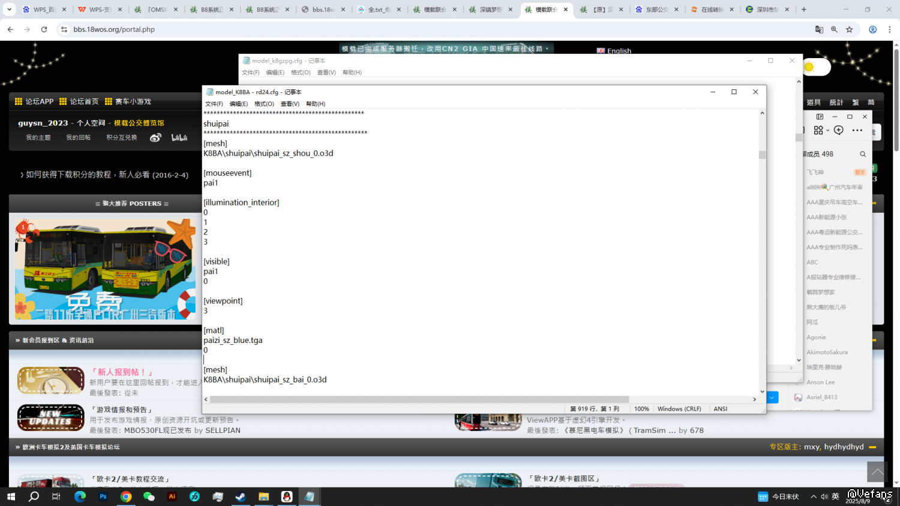
Task: Open 我的回帖 link
Action: coord(79,138)
